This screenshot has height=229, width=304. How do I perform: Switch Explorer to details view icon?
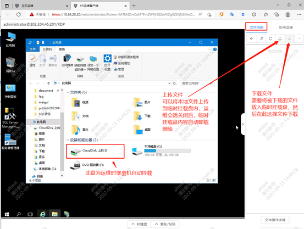(208, 180)
